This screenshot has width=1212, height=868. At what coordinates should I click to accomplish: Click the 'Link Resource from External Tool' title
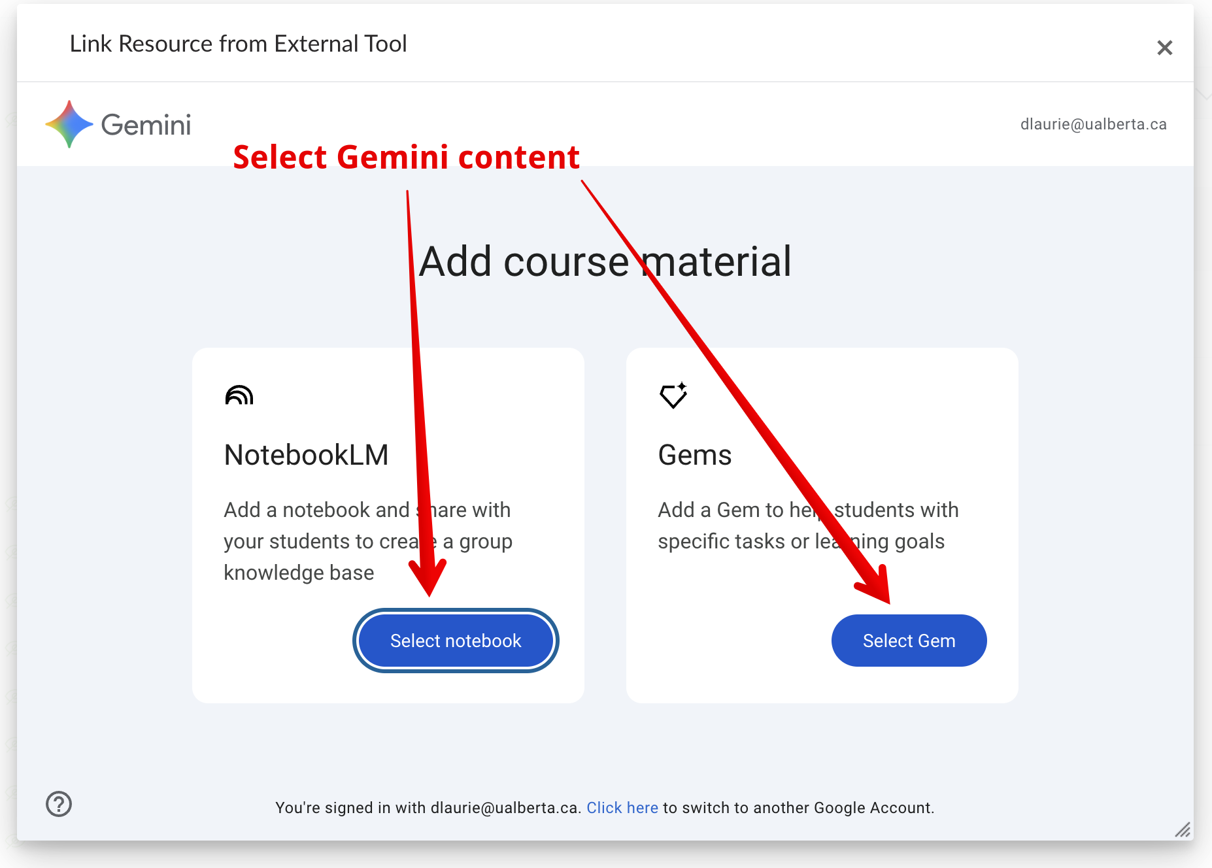pos(238,44)
